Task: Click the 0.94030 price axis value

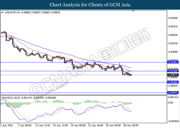Action: pyautogui.click(x=173, y=35)
